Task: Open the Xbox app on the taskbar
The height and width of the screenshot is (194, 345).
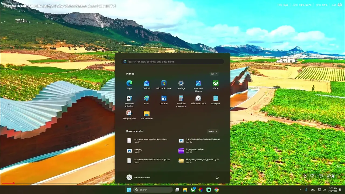Action: coord(193,190)
